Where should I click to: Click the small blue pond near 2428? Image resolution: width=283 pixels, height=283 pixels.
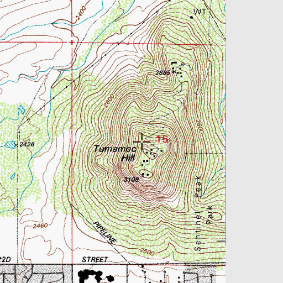point(11,144)
